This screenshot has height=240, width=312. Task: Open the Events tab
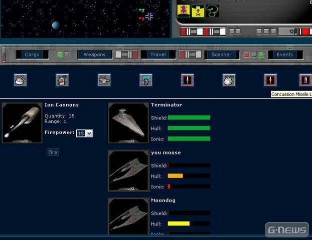click(285, 54)
